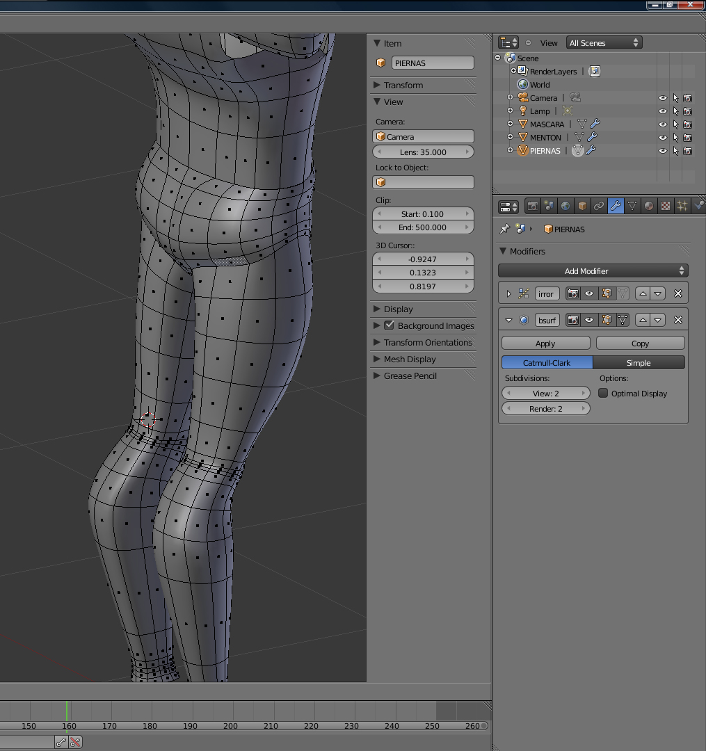Click the PIERNAS item name field
Image resolution: width=706 pixels, height=751 pixels.
coord(433,63)
